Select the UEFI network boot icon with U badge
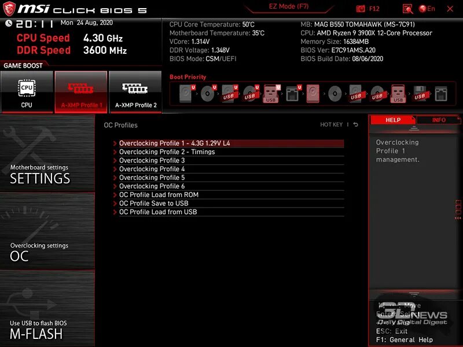Image resolution: width=463 pixels, height=347 pixels. (293, 94)
